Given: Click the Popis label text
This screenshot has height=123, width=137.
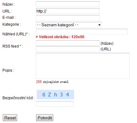Looking at the screenshot, I should pos(8,70).
